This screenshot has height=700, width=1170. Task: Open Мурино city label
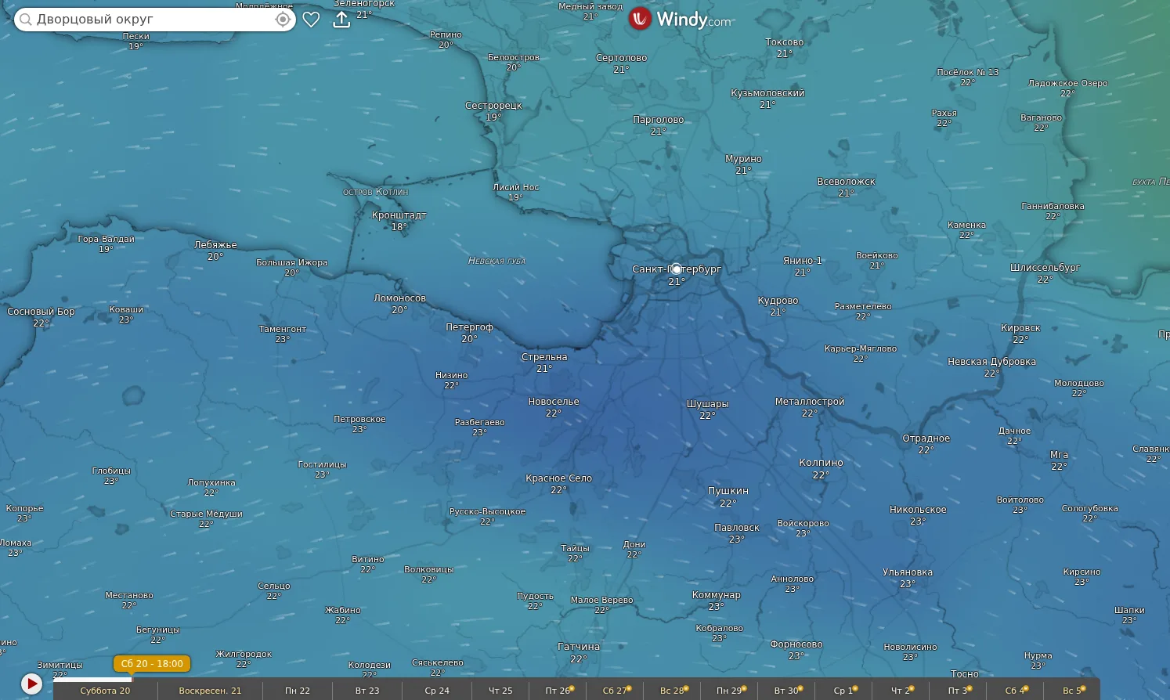tap(743, 159)
